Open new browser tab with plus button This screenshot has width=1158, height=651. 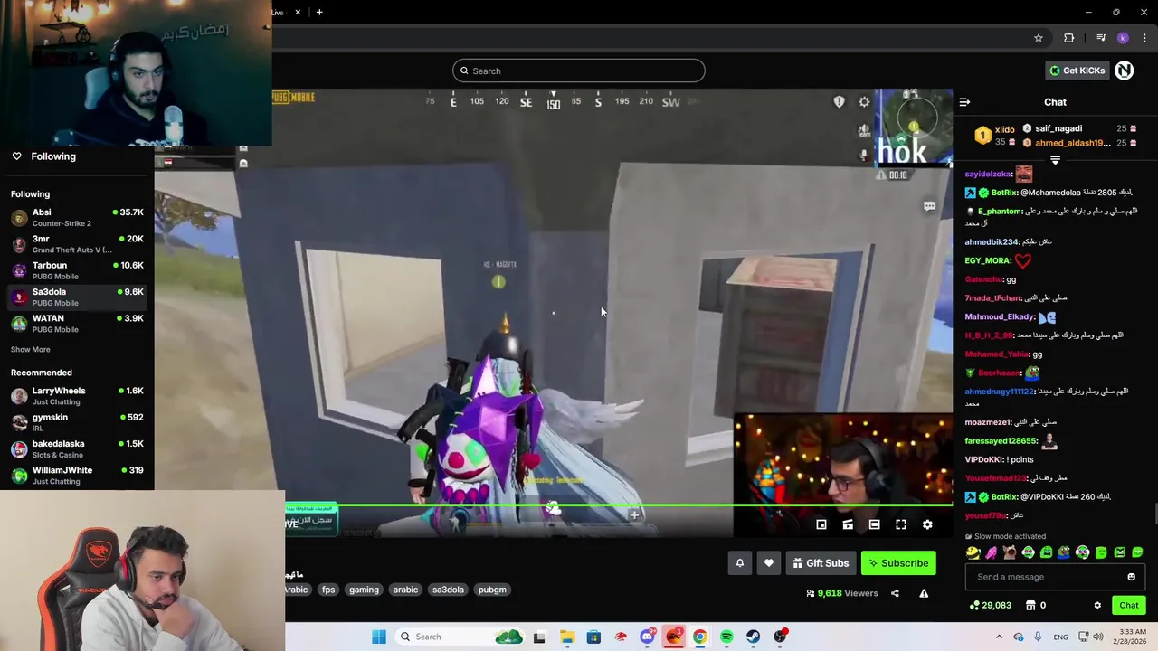click(319, 12)
